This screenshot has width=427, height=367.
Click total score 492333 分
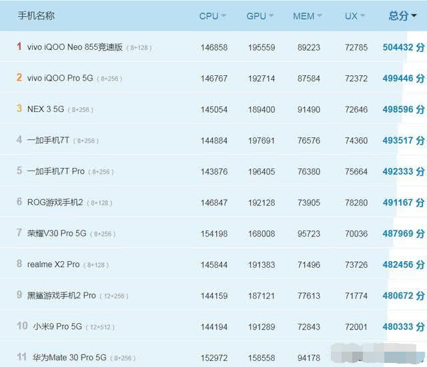click(404, 171)
